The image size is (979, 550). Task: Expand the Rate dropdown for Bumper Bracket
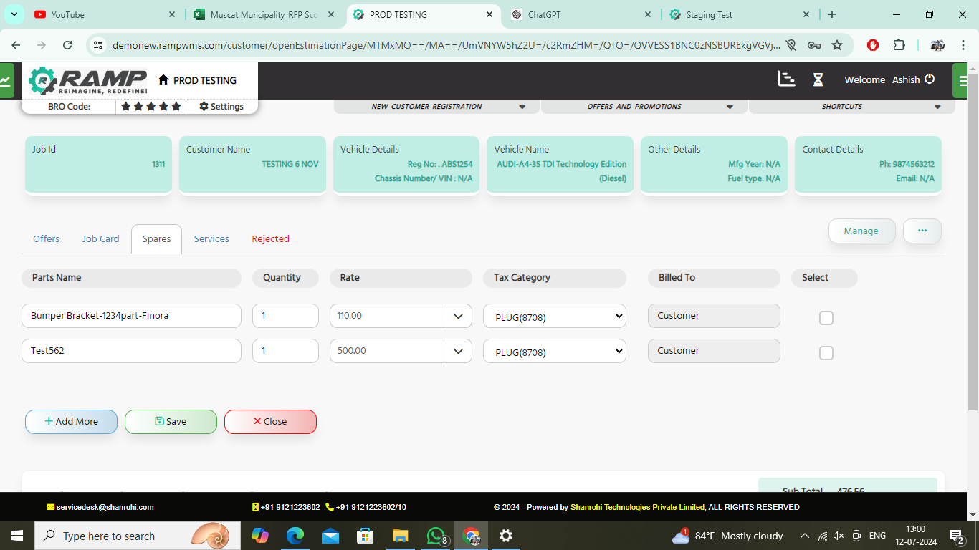(x=458, y=315)
